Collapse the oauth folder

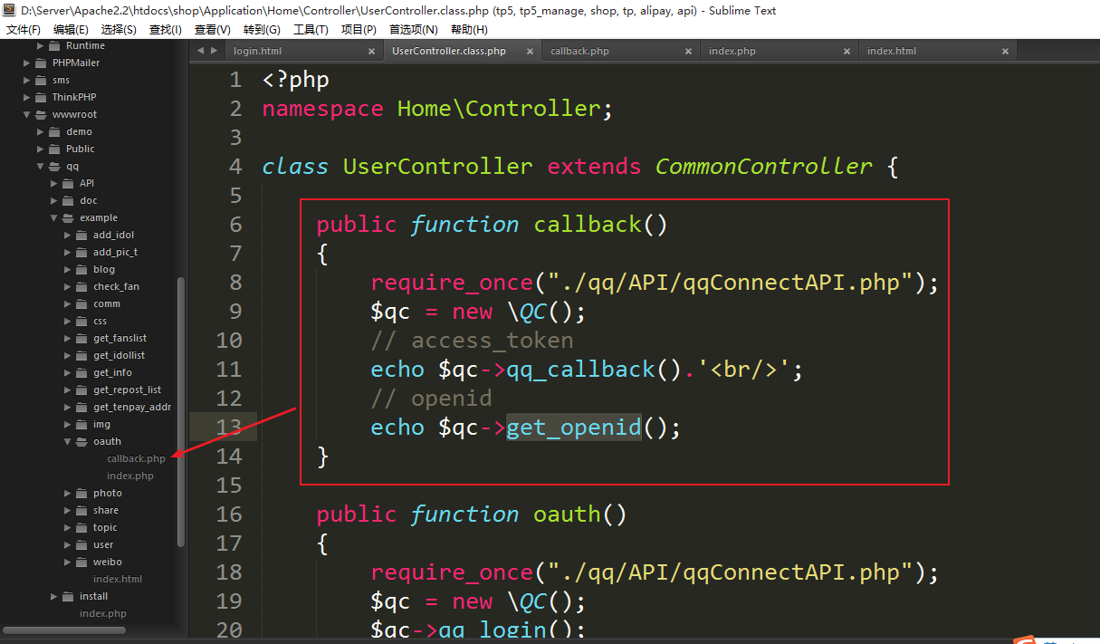[68, 442]
